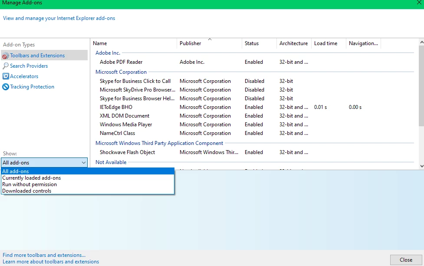Click the Close button
This screenshot has width=424, height=266.
[406, 260]
